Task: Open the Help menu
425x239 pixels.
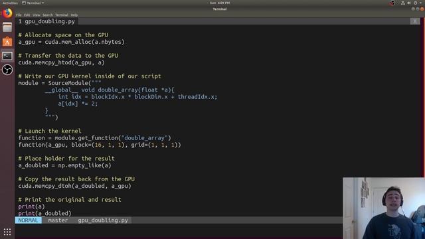Action: 74,15
